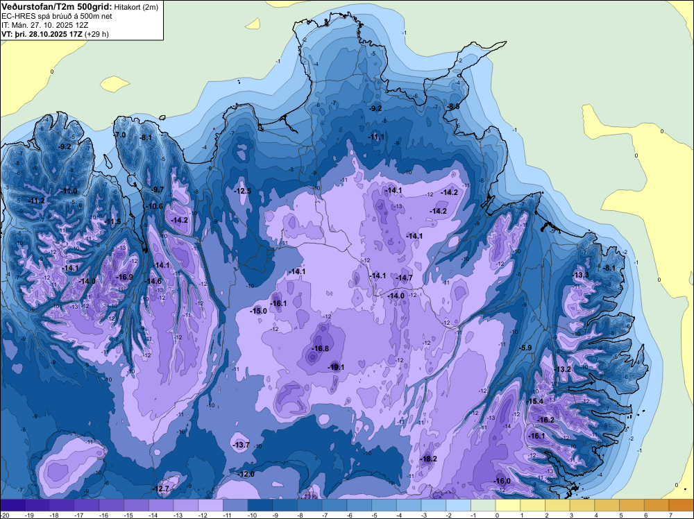Click the 'EC-HRES spá brúuð á 500m net' line
This screenshot has height=519, width=694.
click(57, 16)
